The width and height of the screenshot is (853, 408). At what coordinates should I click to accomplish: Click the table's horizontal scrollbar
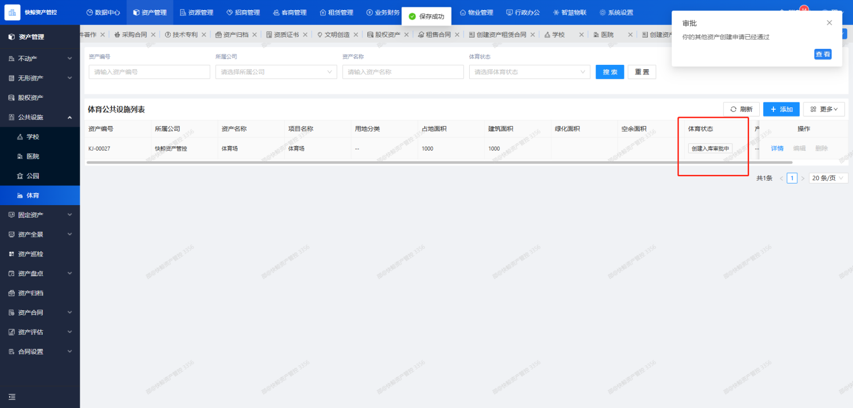pos(439,163)
